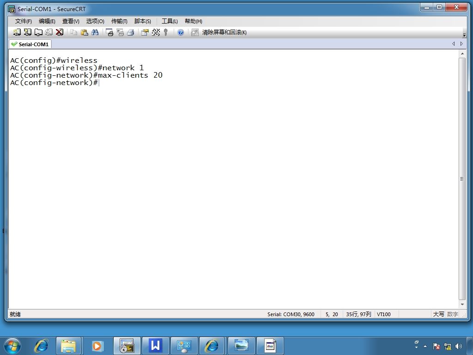Click the Find binoculars icon

tap(95, 32)
